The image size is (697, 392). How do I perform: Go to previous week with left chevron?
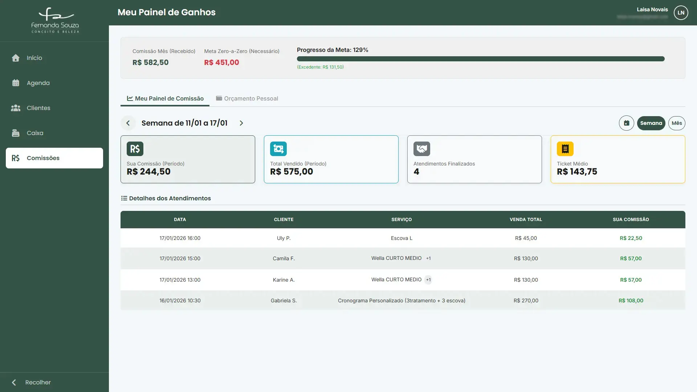coord(128,123)
